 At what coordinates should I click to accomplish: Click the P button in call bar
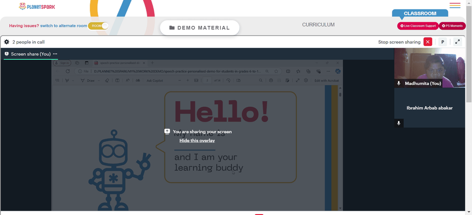point(443,42)
